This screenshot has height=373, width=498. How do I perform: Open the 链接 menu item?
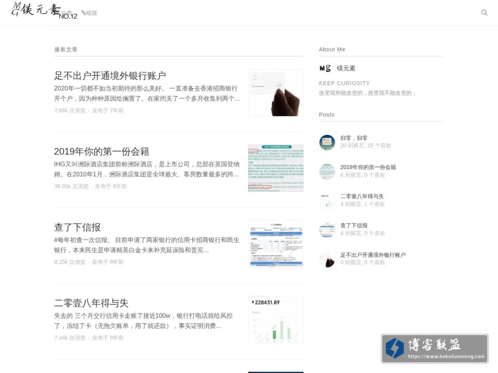[x=89, y=13]
